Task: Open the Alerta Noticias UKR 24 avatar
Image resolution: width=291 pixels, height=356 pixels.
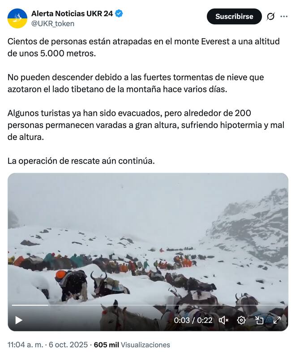Action: coord(17,18)
